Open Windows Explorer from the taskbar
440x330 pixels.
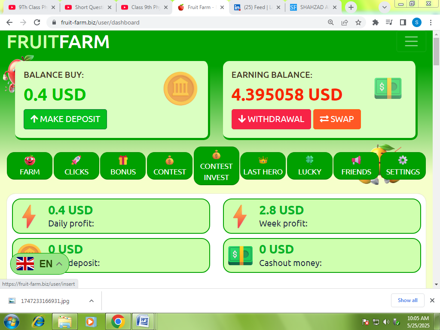pos(64,321)
